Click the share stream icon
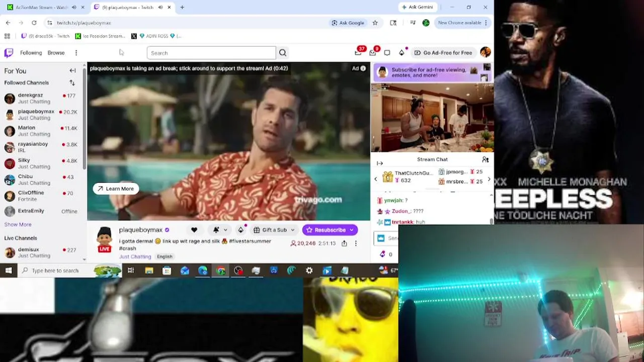 344,243
